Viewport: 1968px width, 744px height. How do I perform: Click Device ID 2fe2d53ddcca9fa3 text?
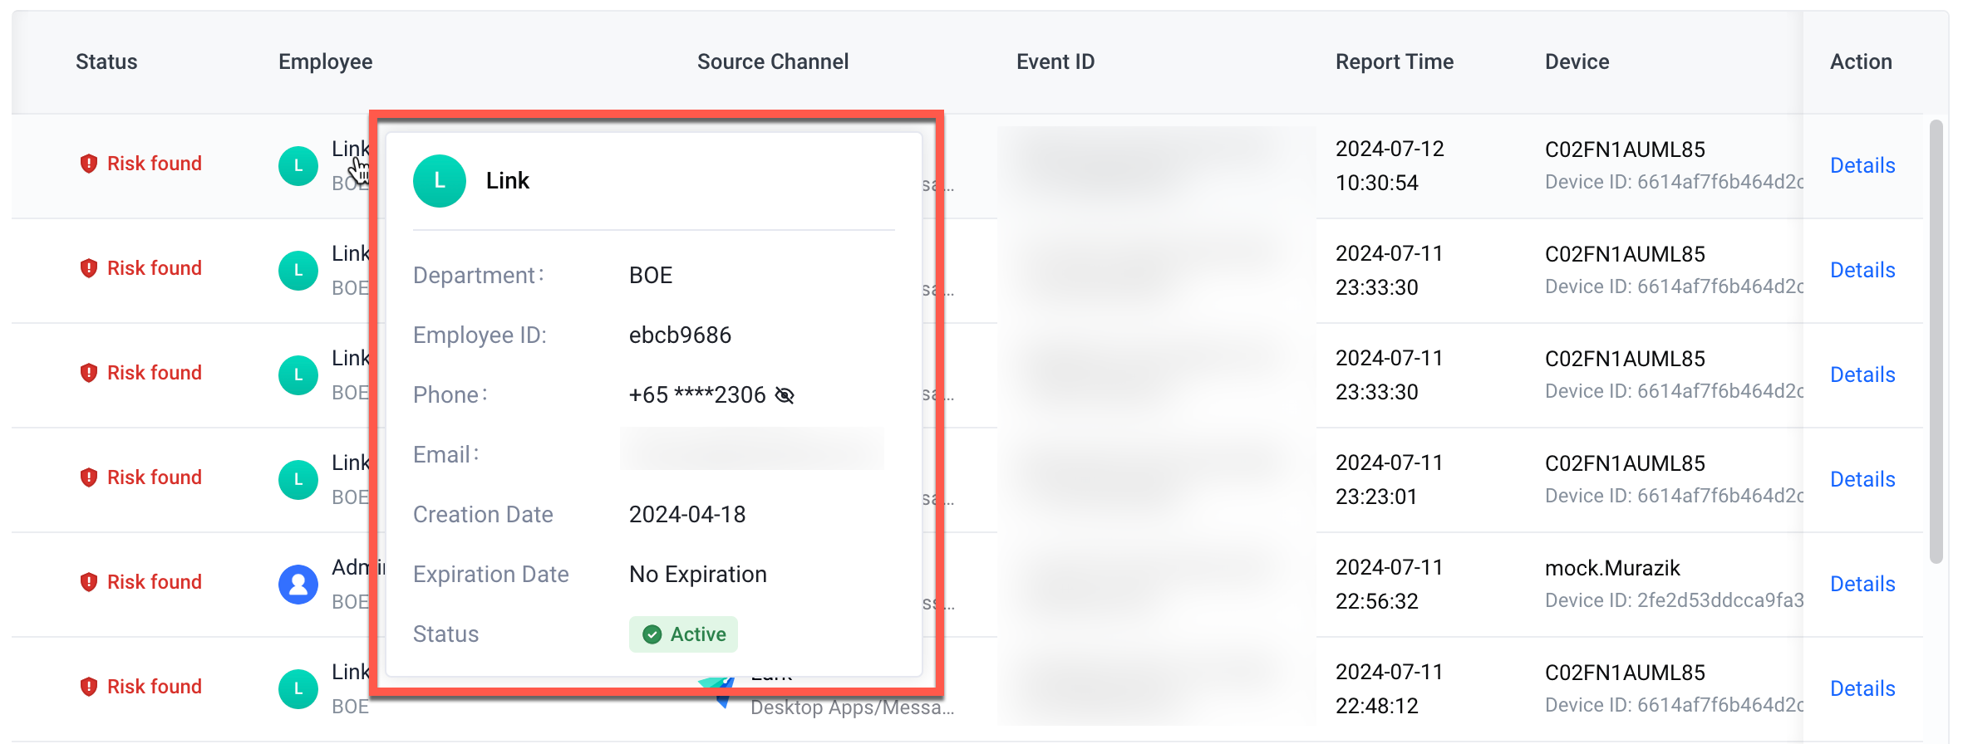1674,600
